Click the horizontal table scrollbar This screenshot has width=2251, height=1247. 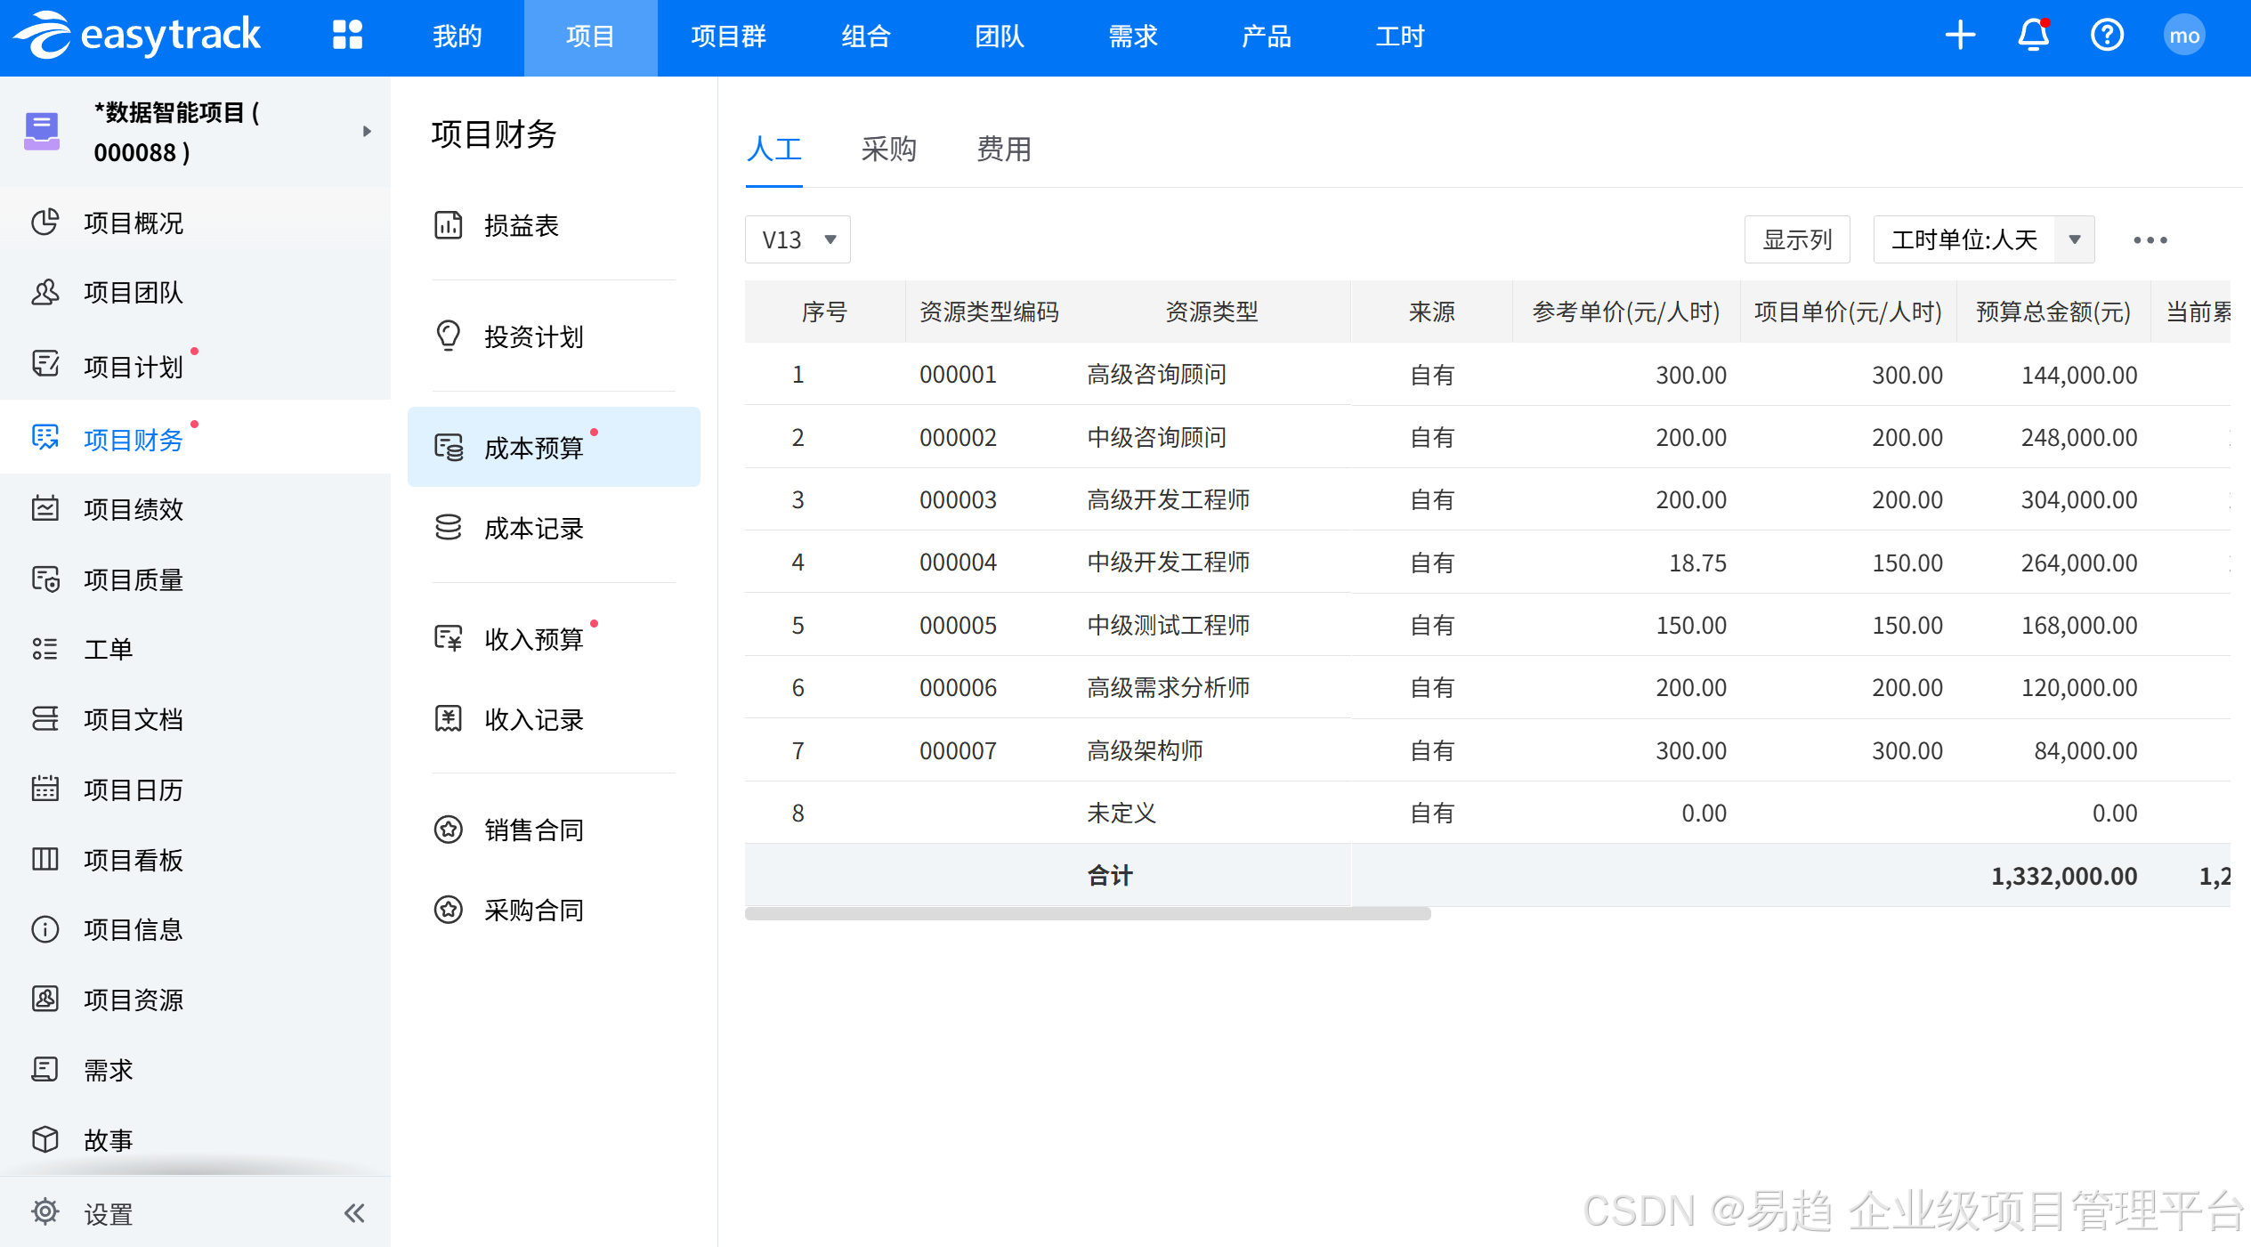[1088, 914]
